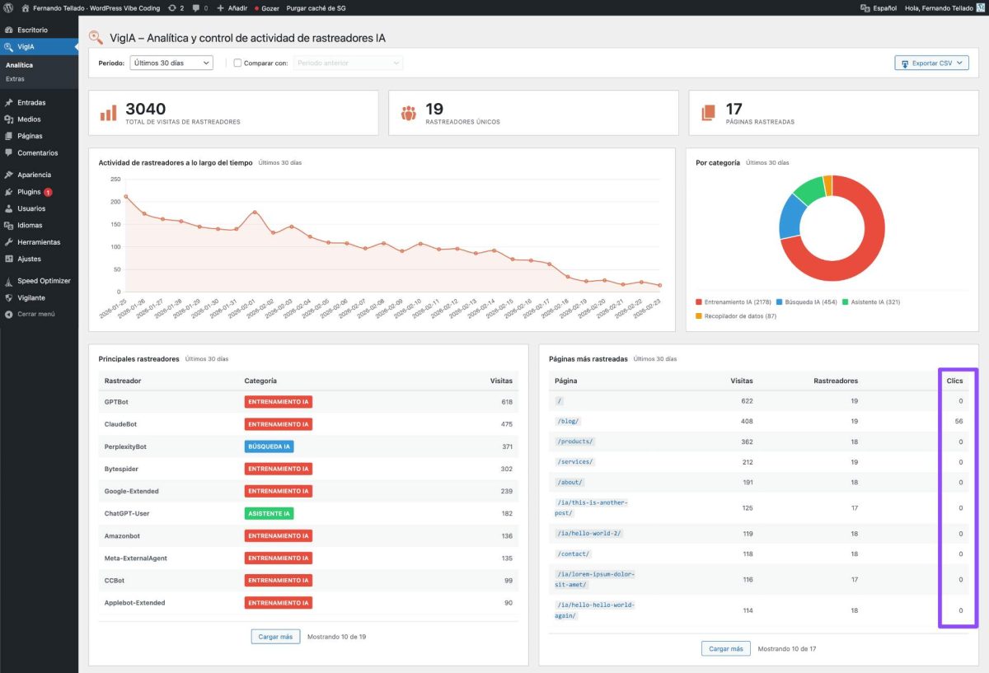Click the first data point on the activity line chart
This screenshot has height=673, width=989.
[x=125, y=196]
